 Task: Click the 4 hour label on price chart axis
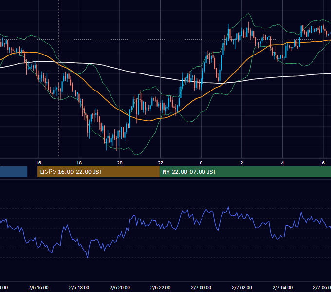point(282,163)
